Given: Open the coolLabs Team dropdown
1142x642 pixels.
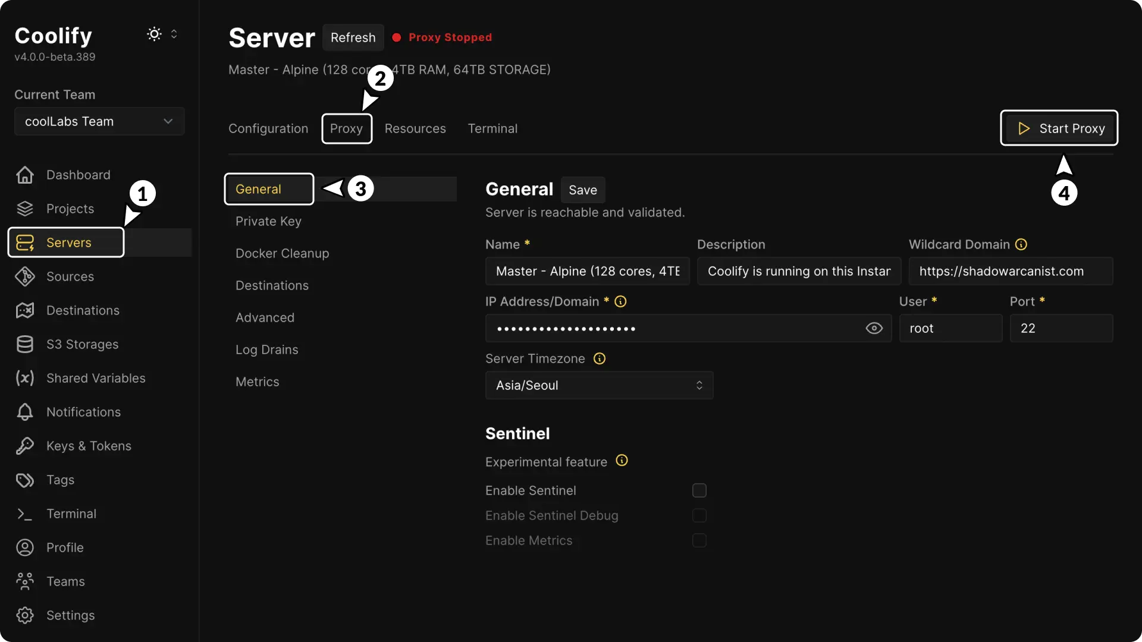Looking at the screenshot, I should (x=99, y=121).
